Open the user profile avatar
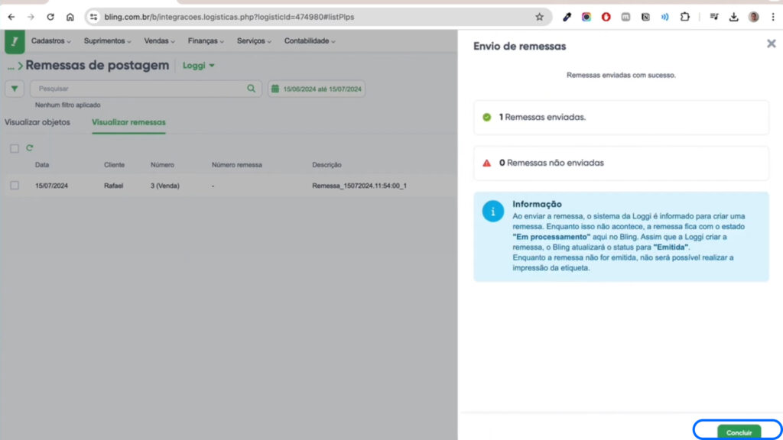The height and width of the screenshot is (440, 783). [x=753, y=17]
